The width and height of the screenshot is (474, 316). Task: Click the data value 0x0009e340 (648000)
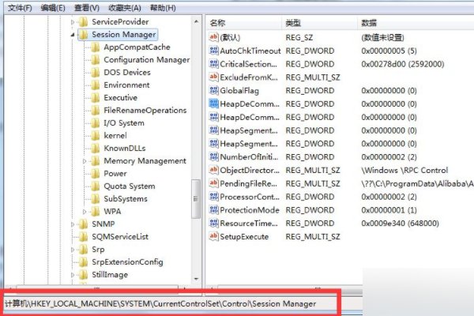(x=400, y=224)
